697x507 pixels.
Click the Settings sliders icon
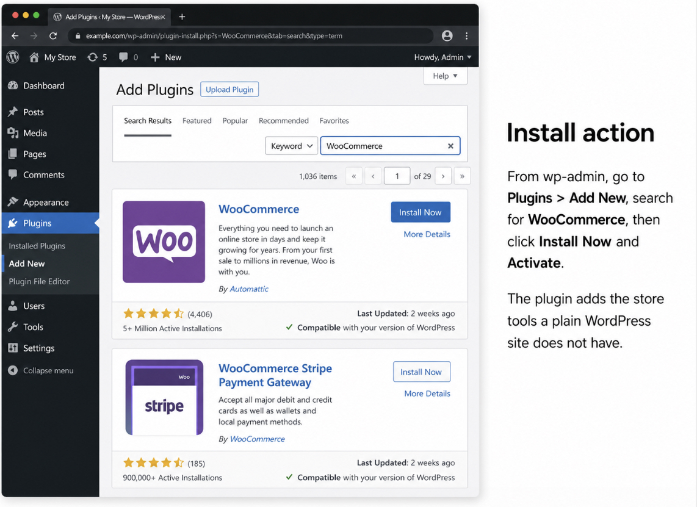13,348
